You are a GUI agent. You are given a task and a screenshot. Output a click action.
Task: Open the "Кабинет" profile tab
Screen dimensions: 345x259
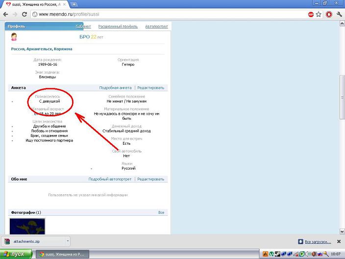coord(83,26)
